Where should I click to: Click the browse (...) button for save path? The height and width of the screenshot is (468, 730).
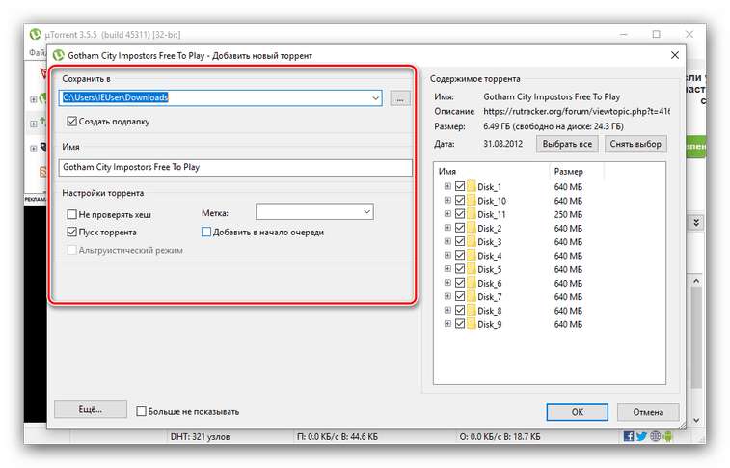pos(401,97)
